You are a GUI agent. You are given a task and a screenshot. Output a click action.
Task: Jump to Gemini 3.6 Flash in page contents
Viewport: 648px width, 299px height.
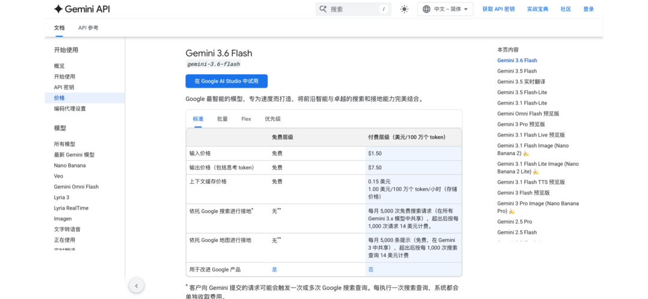click(x=517, y=60)
